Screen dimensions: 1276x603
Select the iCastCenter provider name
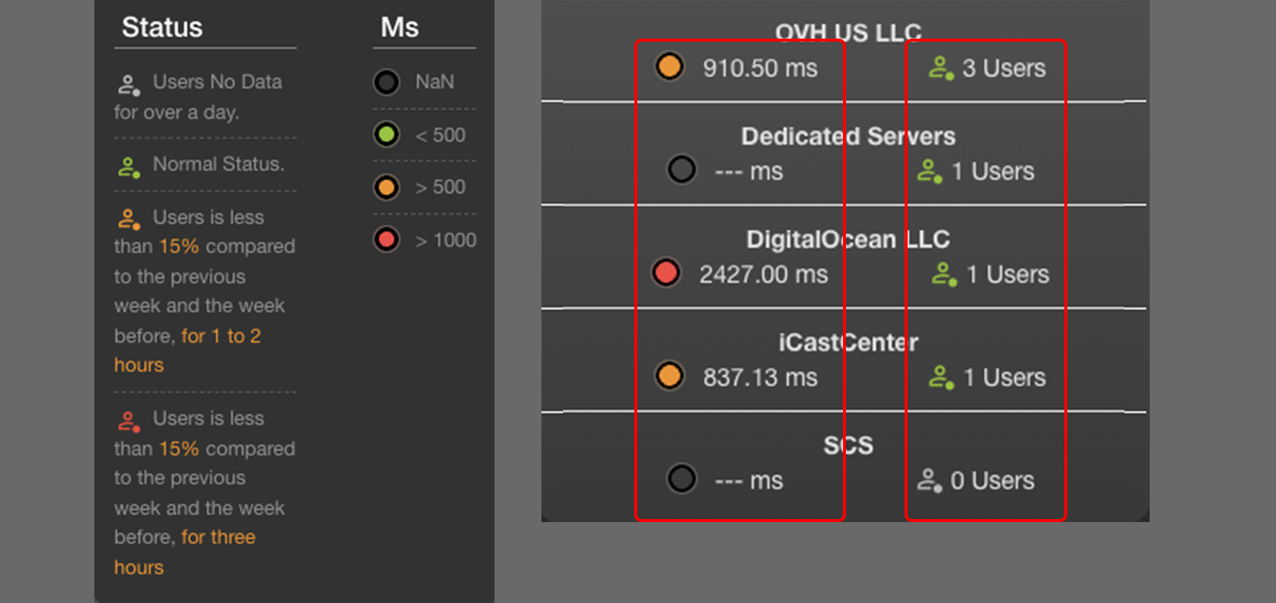[848, 342]
